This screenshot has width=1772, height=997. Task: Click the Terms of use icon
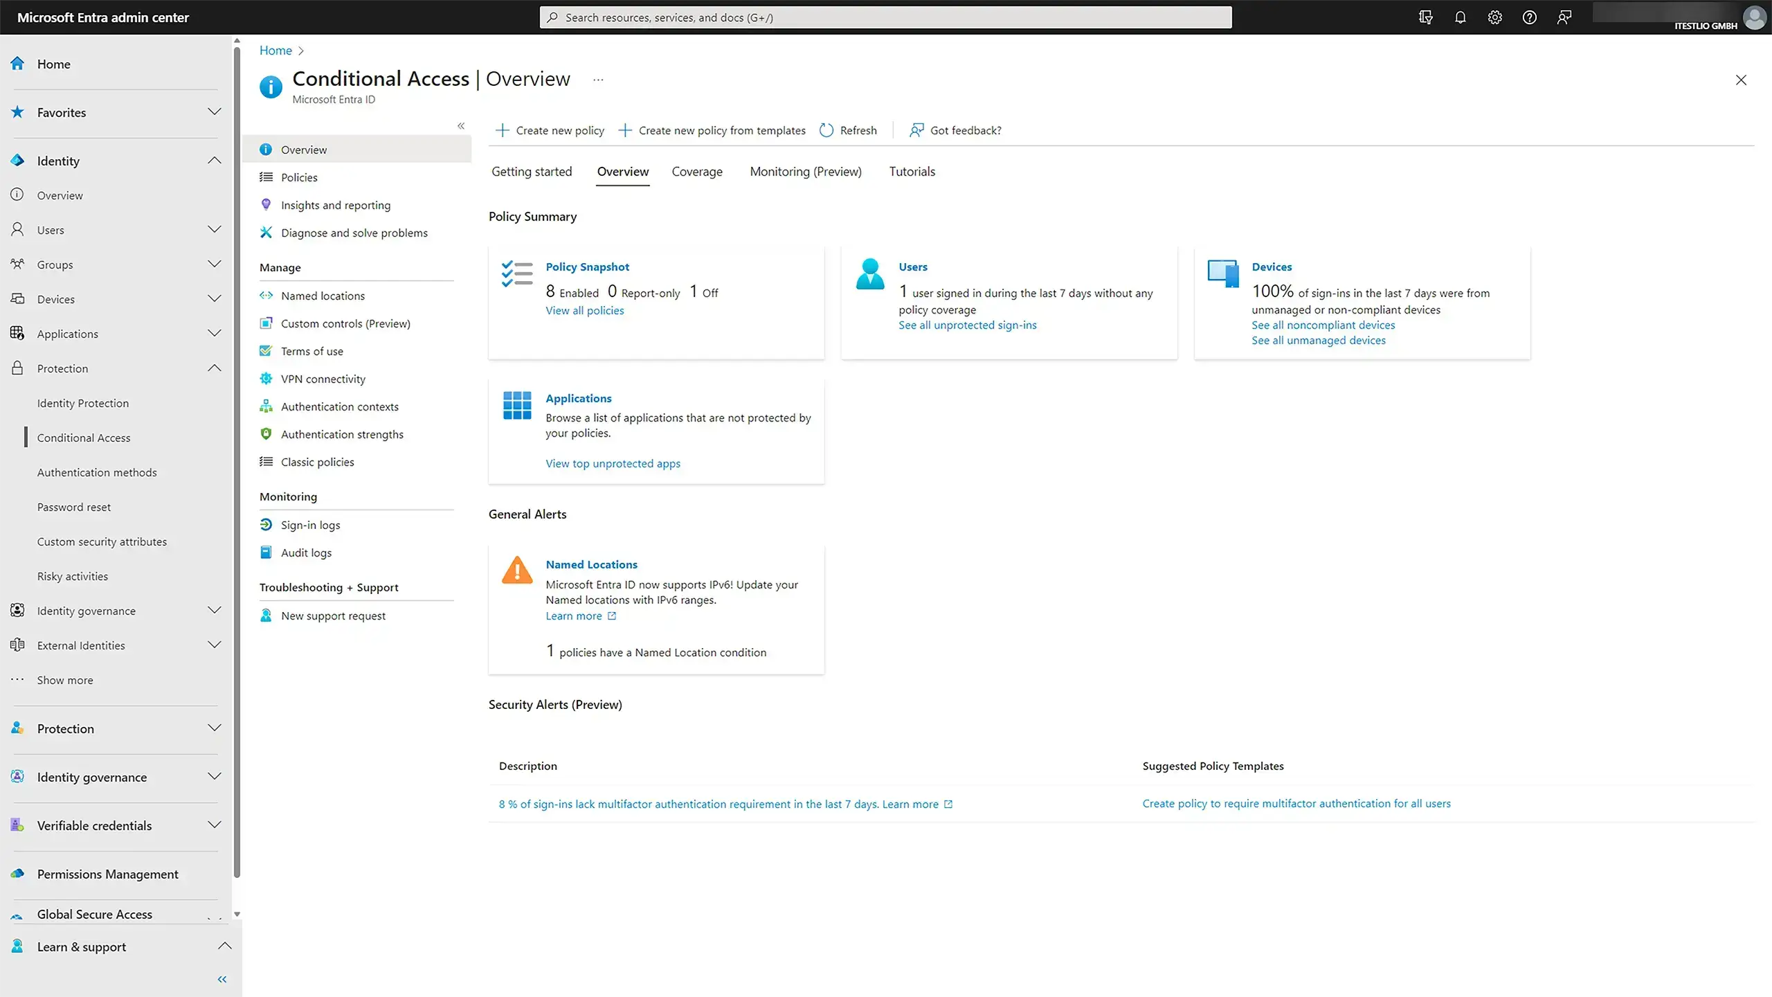[266, 351]
